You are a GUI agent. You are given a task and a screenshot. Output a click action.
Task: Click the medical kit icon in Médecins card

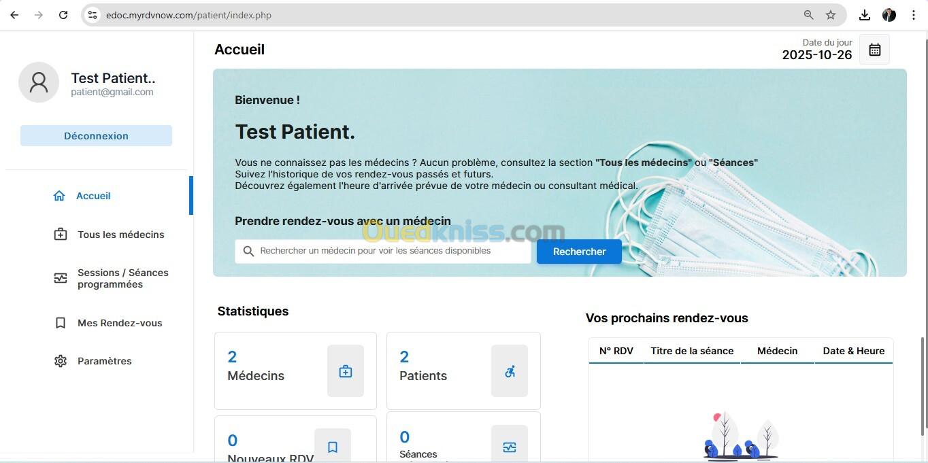tap(346, 371)
